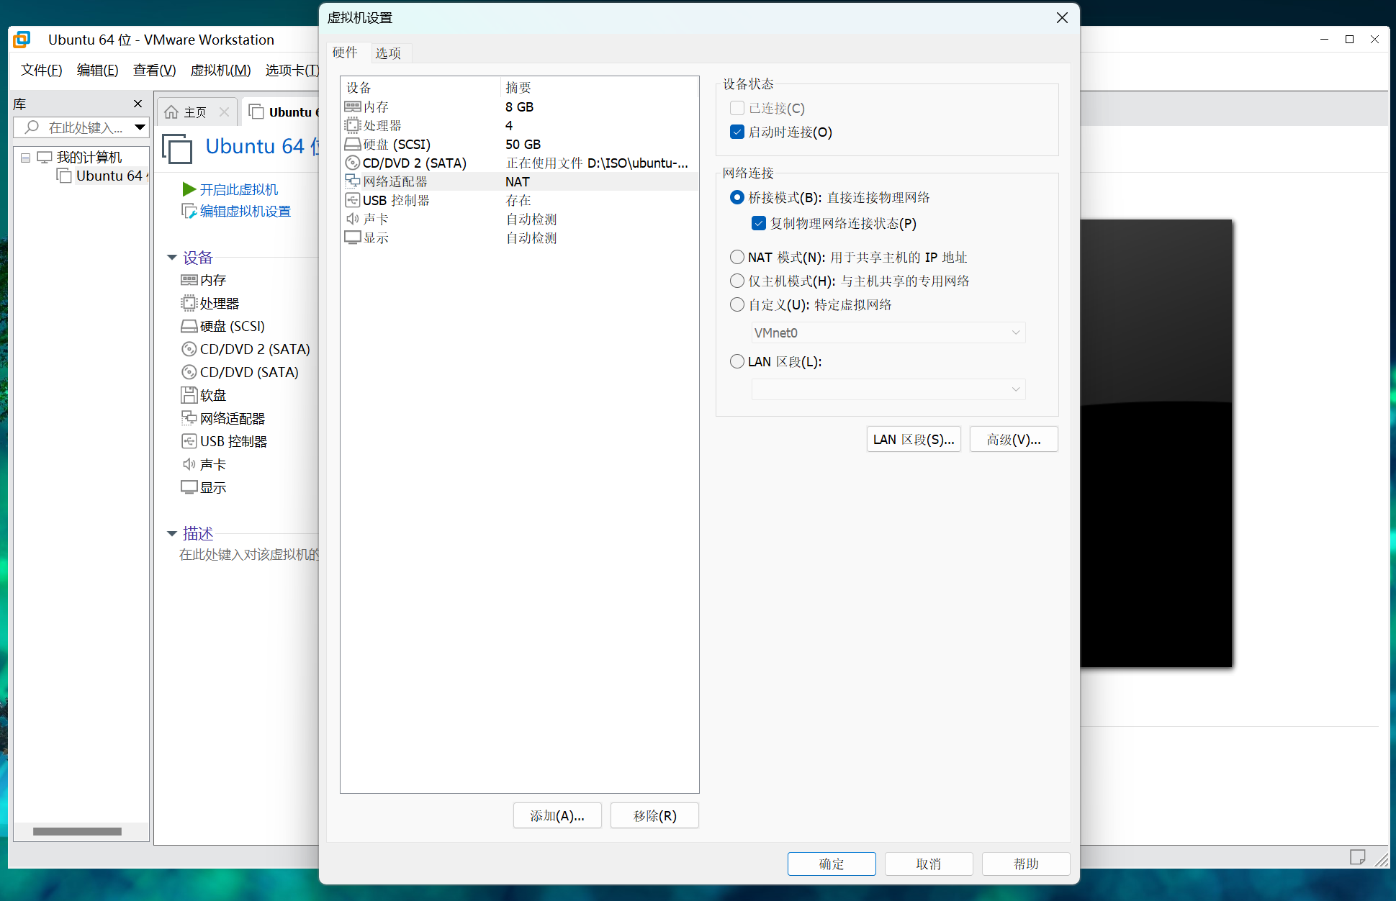The width and height of the screenshot is (1396, 901).
Task: Collapse 我的计算机 tree node
Action: click(x=26, y=158)
